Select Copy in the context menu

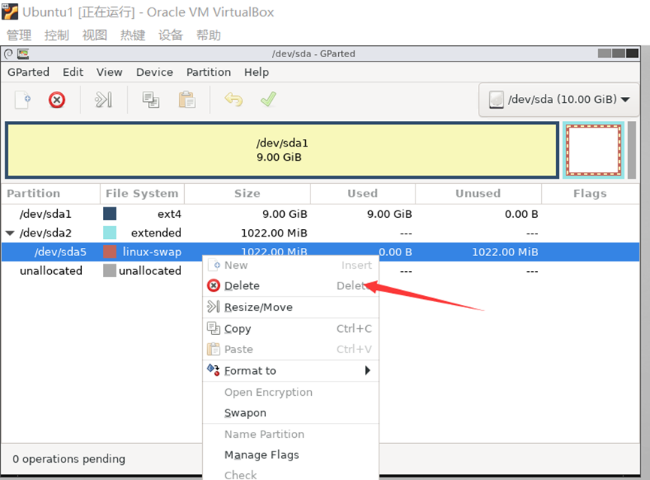coord(291,329)
